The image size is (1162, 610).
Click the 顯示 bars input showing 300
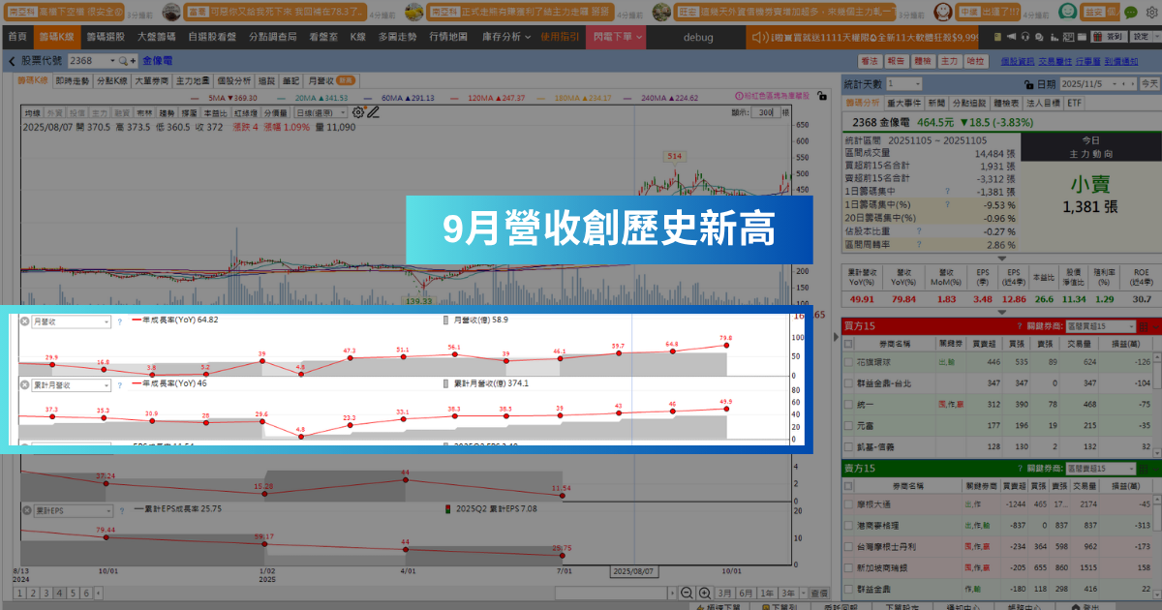point(766,112)
